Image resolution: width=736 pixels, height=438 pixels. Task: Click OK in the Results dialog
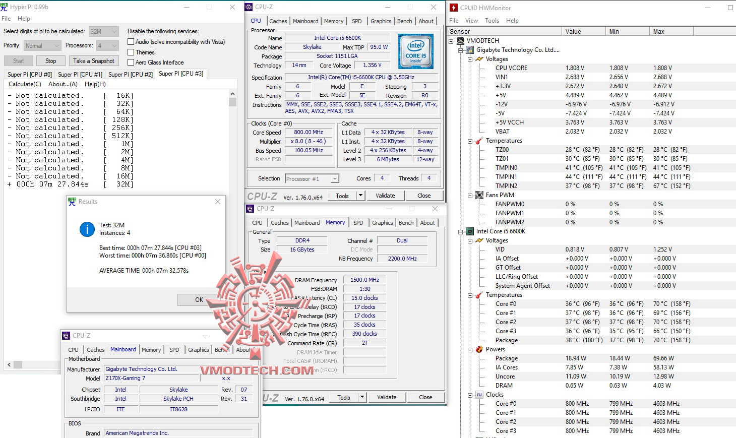tap(199, 299)
